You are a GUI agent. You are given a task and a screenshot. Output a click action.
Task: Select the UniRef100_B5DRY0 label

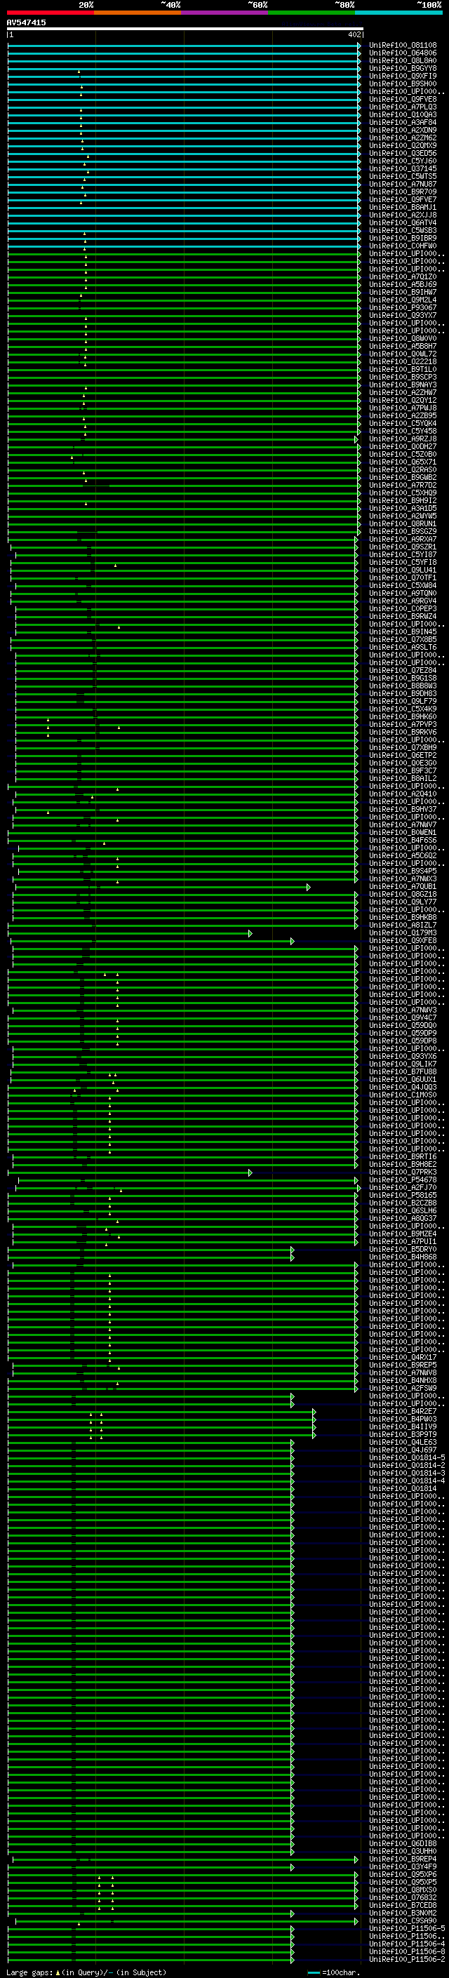(x=403, y=1249)
